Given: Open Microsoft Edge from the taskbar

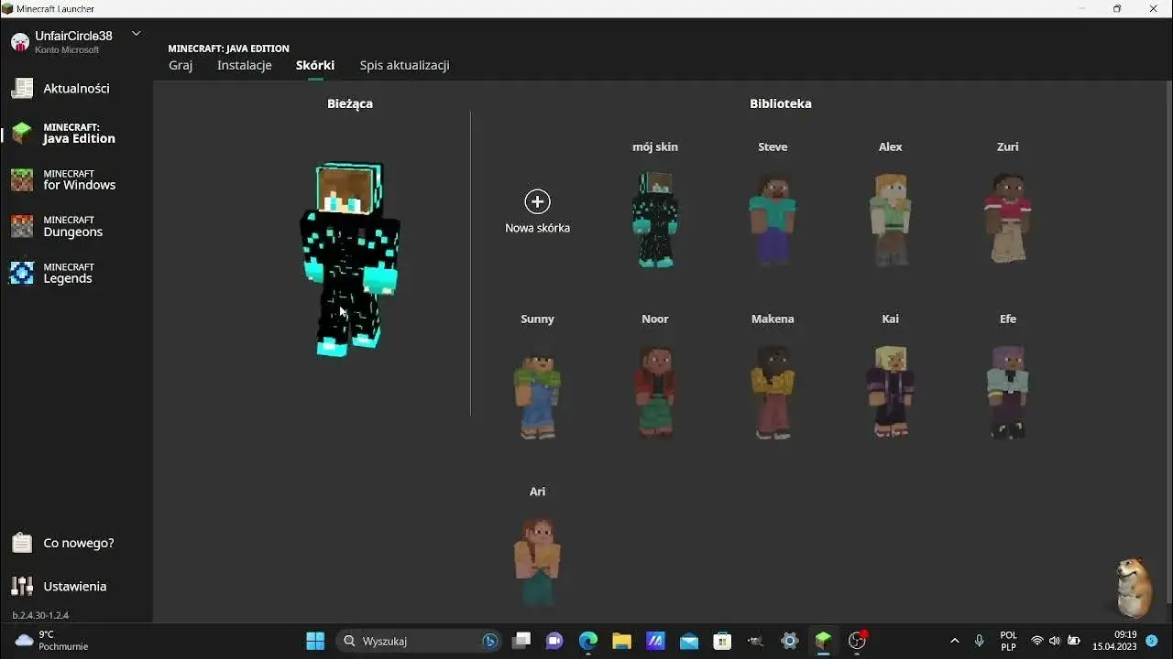Looking at the screenshot, I should click(x=587, y=641).
